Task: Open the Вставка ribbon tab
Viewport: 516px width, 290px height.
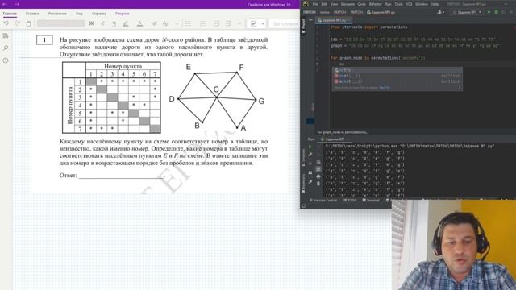Action: click(x=32, y=14)
